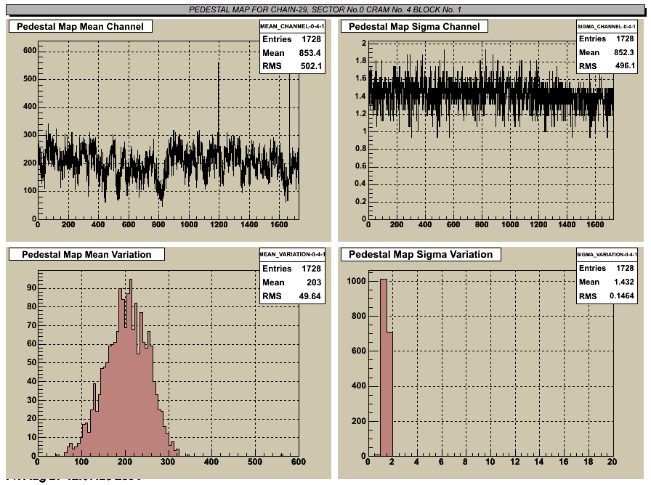Click the RMS value 0.1464

pyautogui.click(x=621, y=296)
